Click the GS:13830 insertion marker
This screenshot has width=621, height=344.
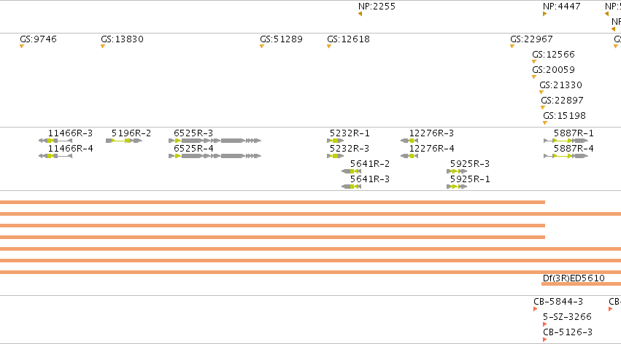[x=103, y=47]
